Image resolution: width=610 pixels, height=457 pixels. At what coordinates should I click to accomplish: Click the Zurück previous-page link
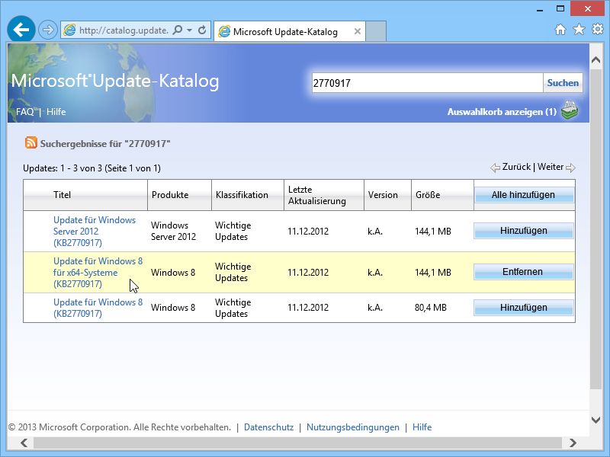[516, 167]
